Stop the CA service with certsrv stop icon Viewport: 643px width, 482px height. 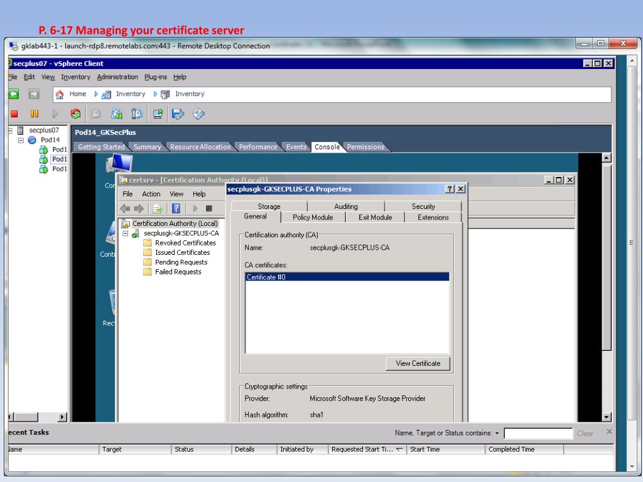208,208
